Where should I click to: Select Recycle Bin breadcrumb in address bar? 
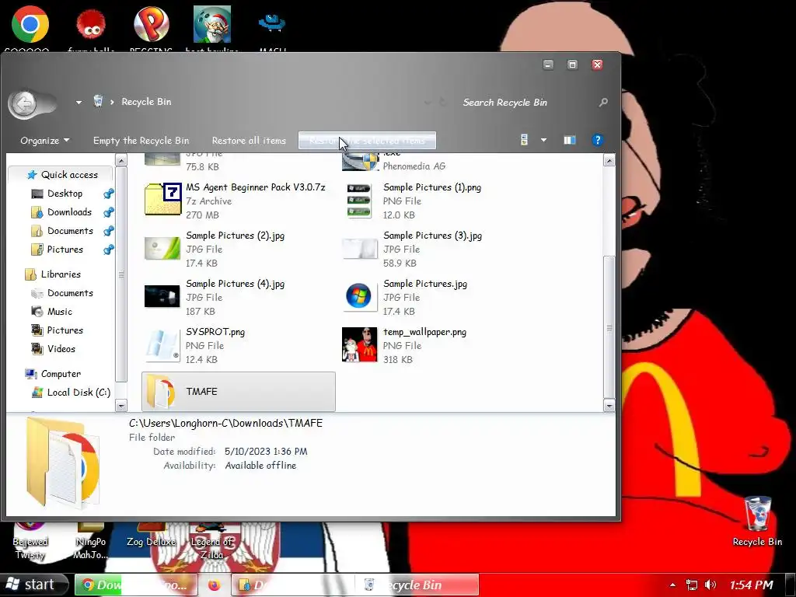click(x=146, y=102)
